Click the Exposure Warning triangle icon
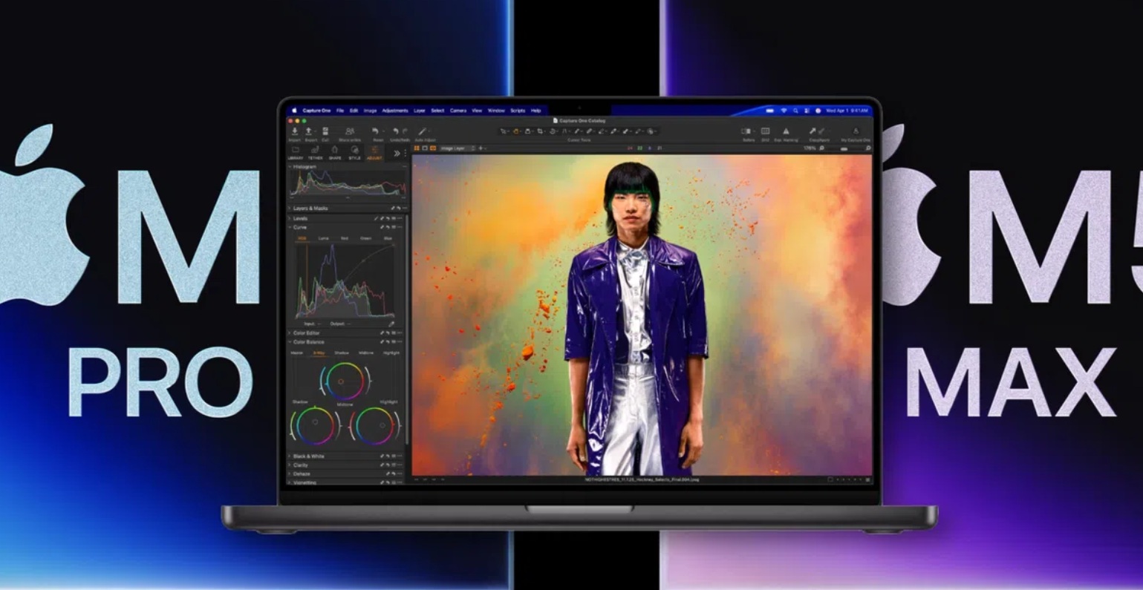The width and height of the screenshot is (1143, 590). (786, 131)
